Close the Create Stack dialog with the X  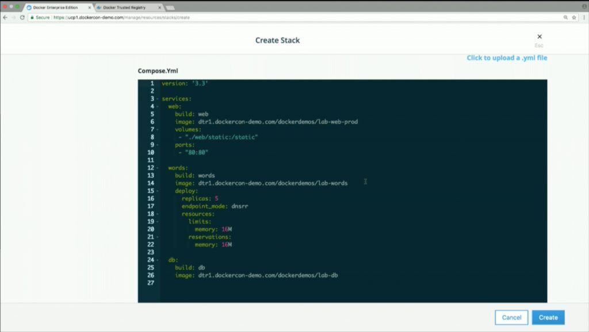pos(540,36)
